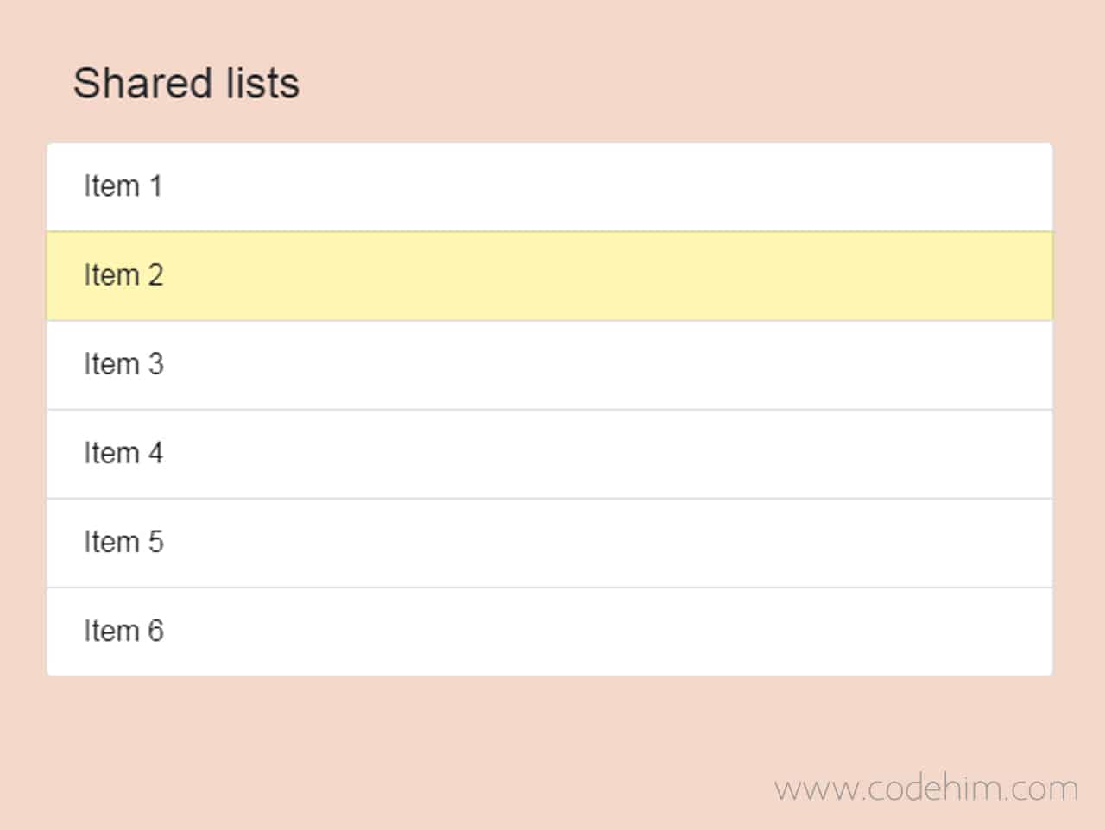Click the "Shared lists" heading
Viewport: 1105px width, 830px height.
186,83
